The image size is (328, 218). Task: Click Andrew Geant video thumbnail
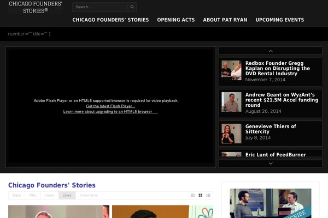click(x=231, y=102)
